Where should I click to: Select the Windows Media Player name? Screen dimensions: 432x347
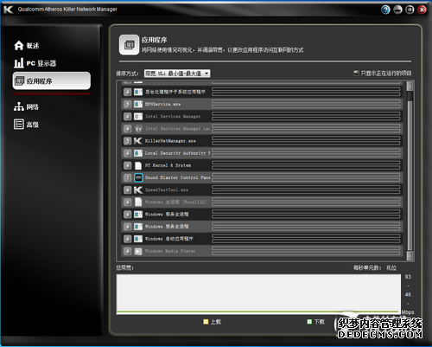170,251
